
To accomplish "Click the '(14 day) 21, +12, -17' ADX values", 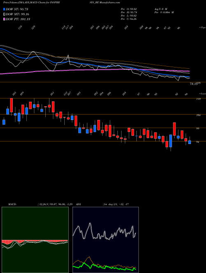I will coord(116,204).
